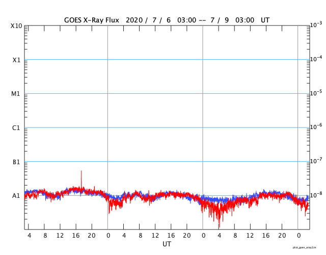This screenshot has height=255, width=326.
Task: Click the 10^-4 right-axis value
Action: point(316,59)
